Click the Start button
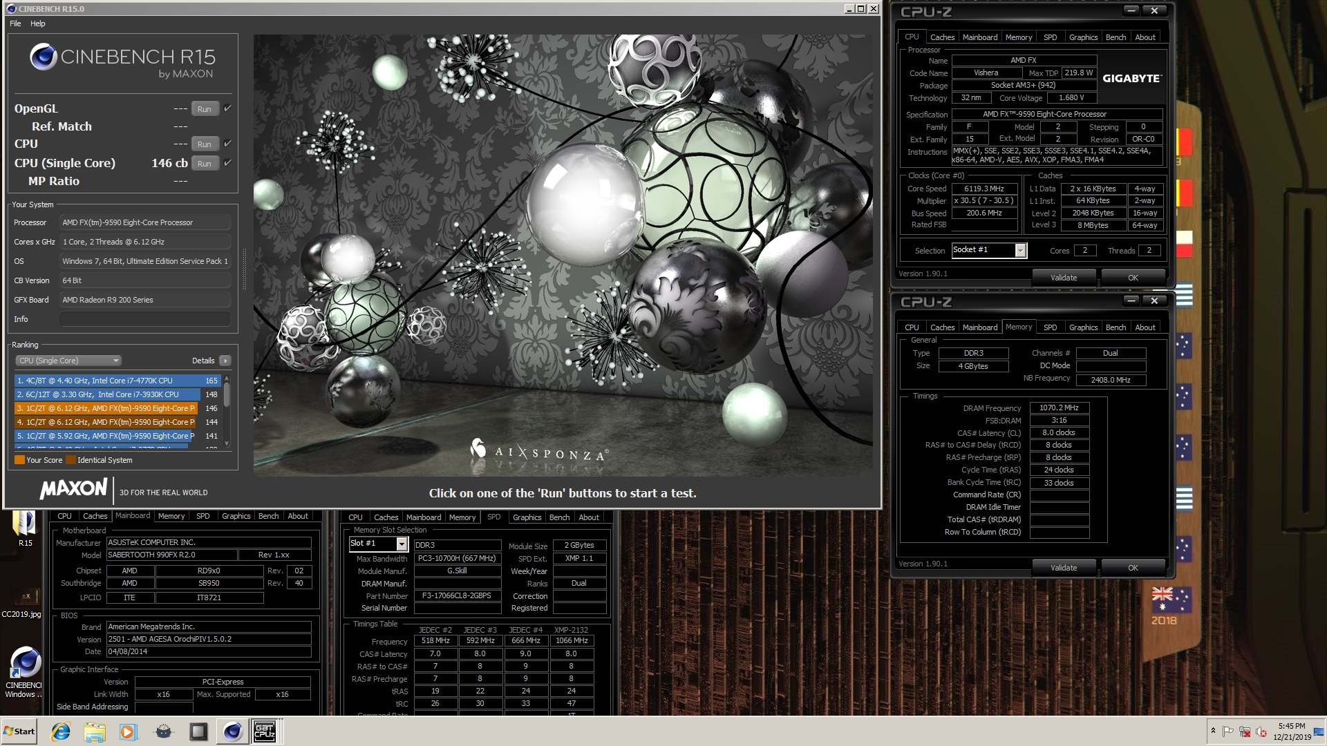This screenshot has height=746, width=1327. [19, 731]
